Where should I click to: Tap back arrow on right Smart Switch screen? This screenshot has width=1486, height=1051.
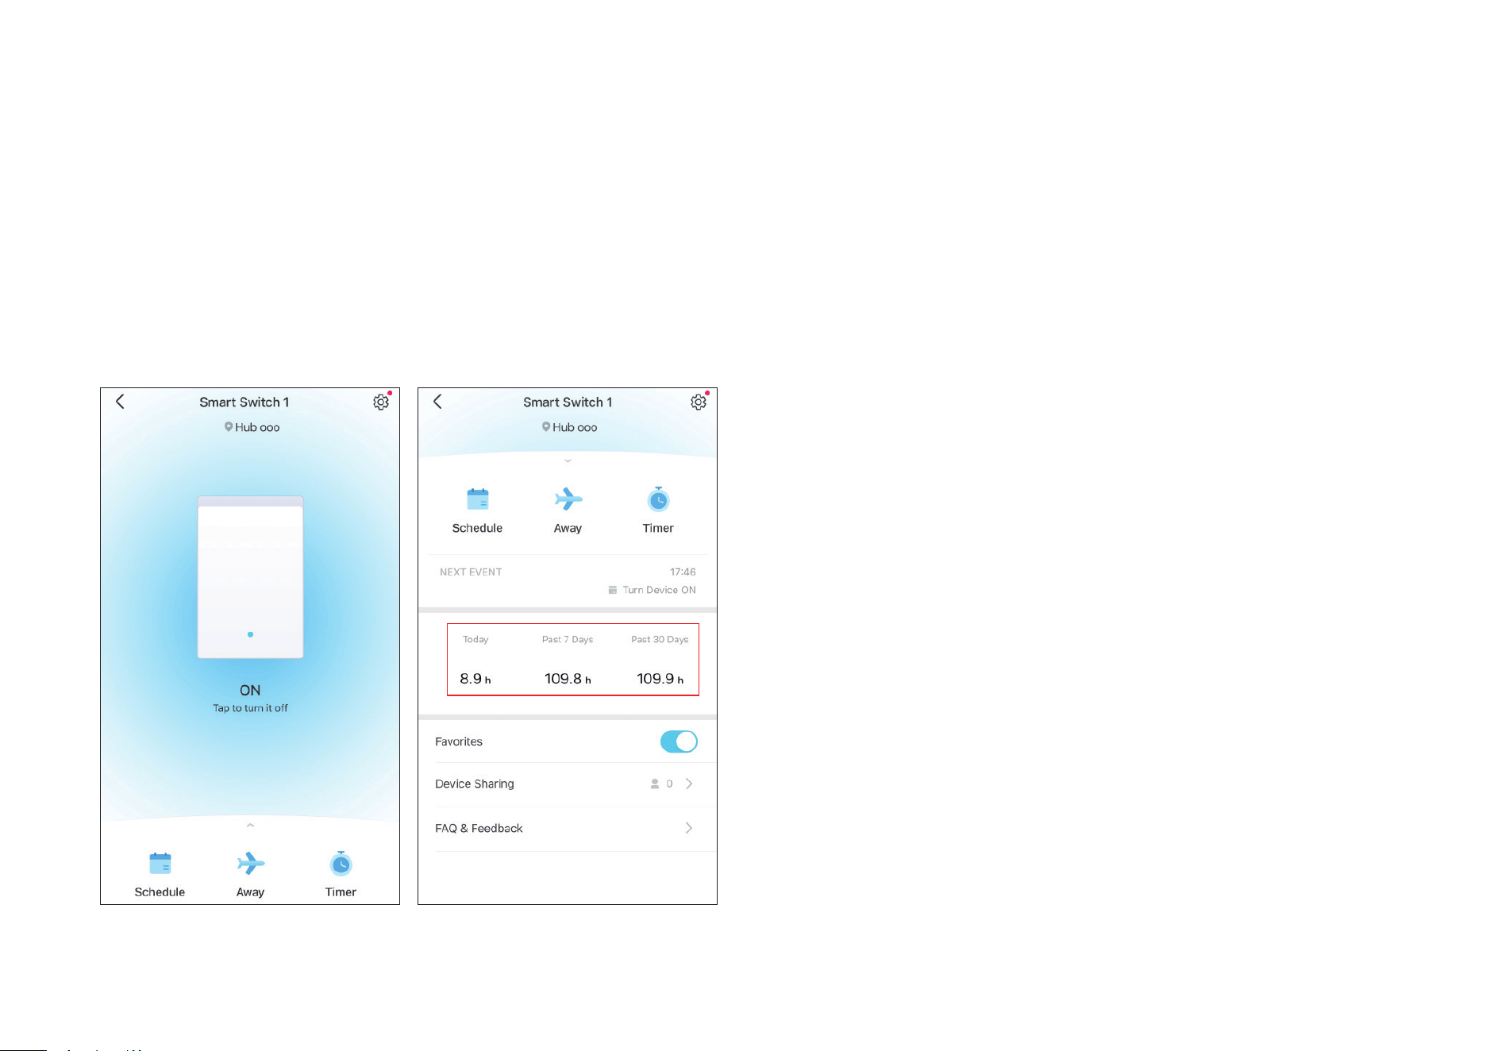pos(437,402)
